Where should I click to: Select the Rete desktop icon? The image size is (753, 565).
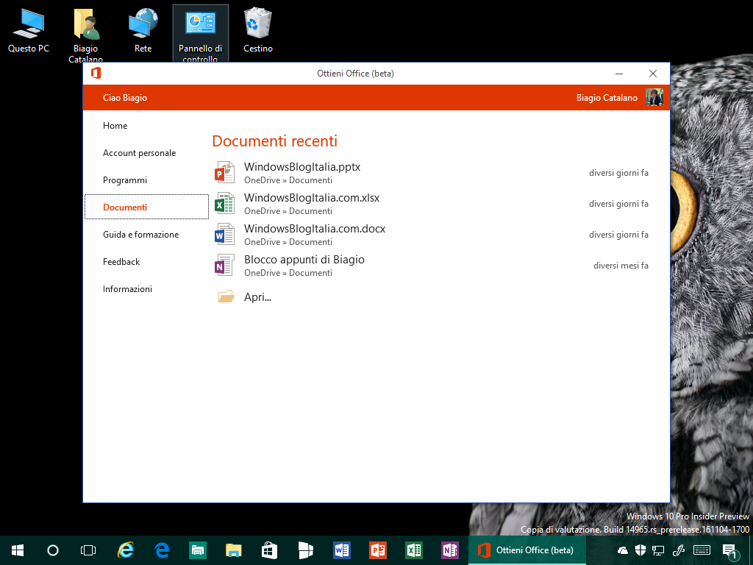click(x=143, y=31)
